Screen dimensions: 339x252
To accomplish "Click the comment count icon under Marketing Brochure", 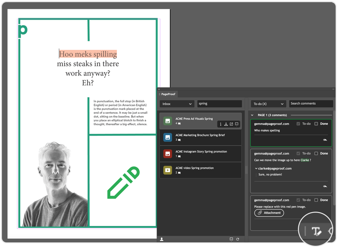I will pyautogui.click(x=179, y=140).
